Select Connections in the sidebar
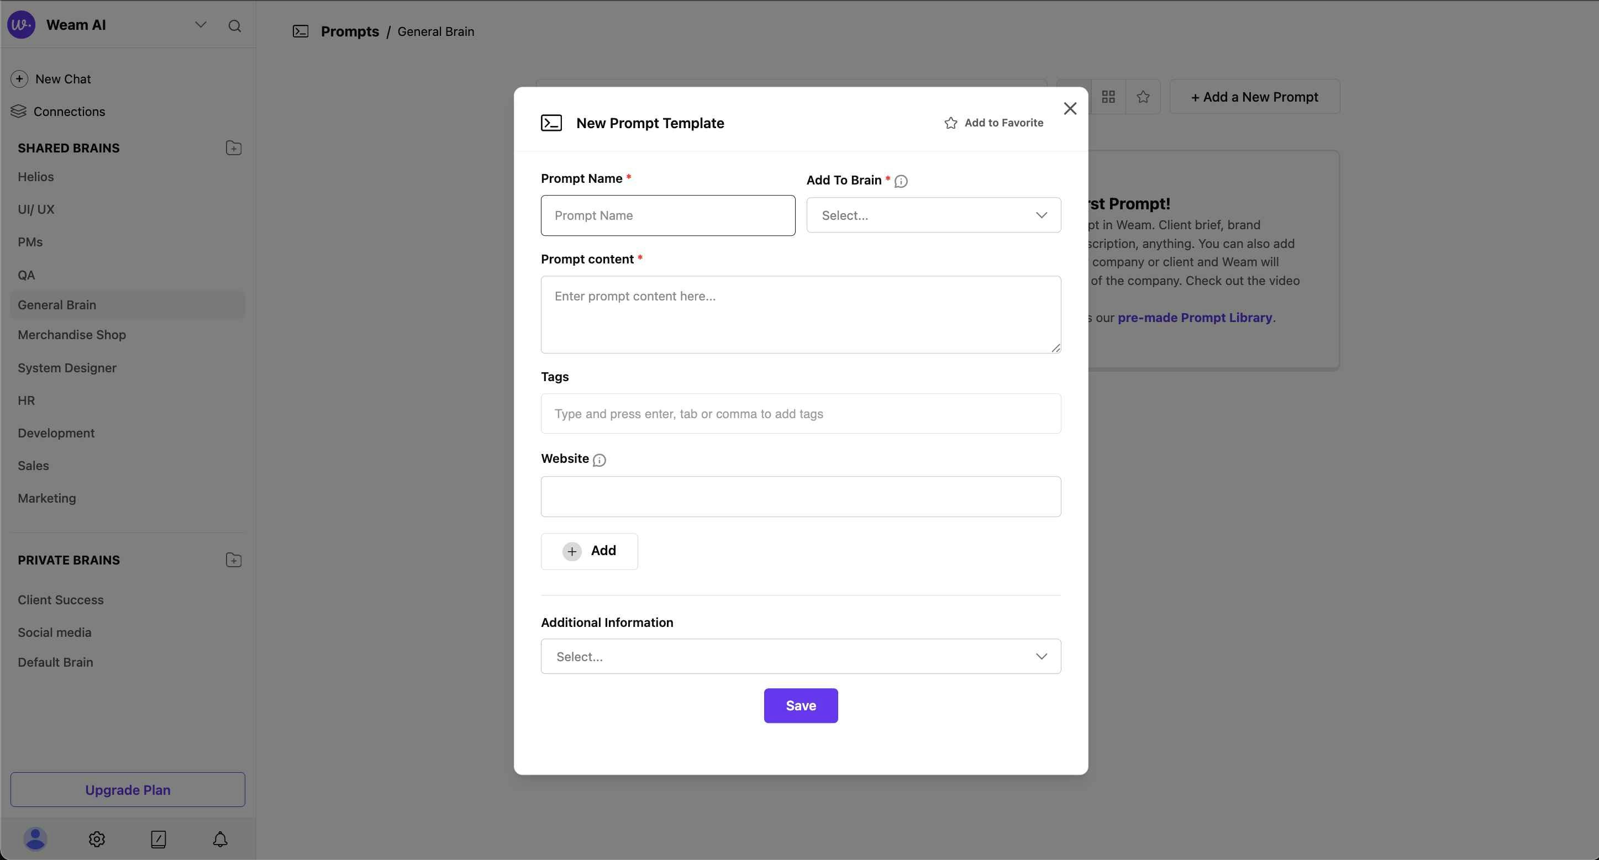1599x860 pixels. 69,112
